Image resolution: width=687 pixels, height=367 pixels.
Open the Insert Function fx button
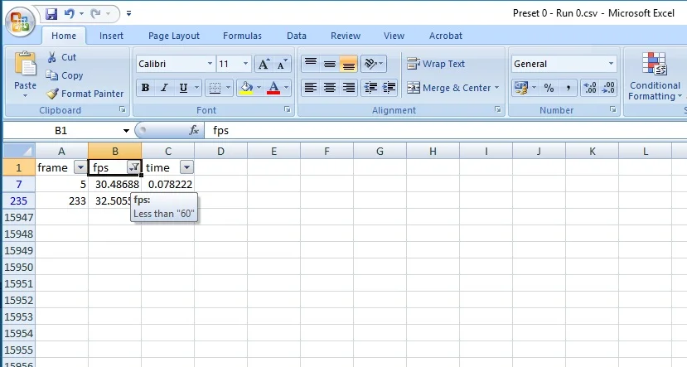[x=194, y=131]
